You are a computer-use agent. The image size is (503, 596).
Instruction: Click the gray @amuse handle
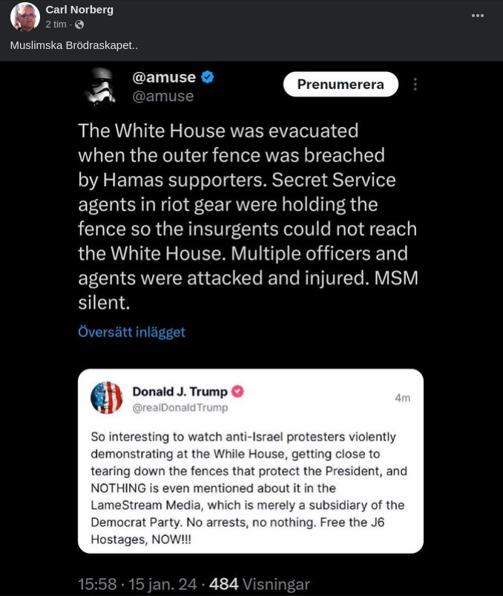(x=162, y=96)
